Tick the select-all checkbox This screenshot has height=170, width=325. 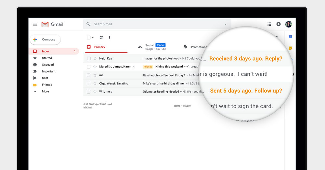(x=88, y=37)
